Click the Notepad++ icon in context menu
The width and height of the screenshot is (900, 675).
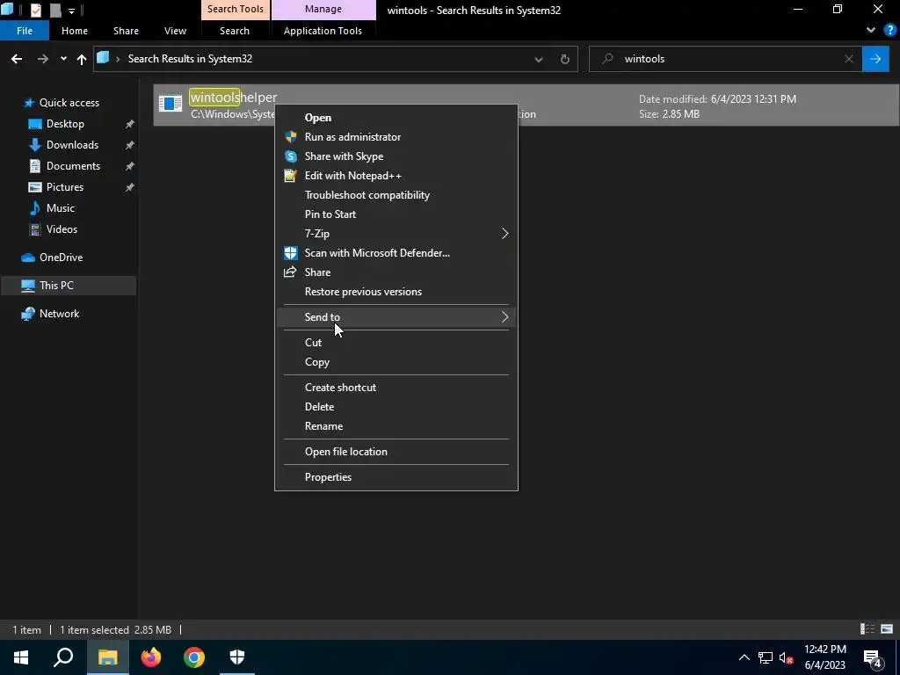pos(290,176)
